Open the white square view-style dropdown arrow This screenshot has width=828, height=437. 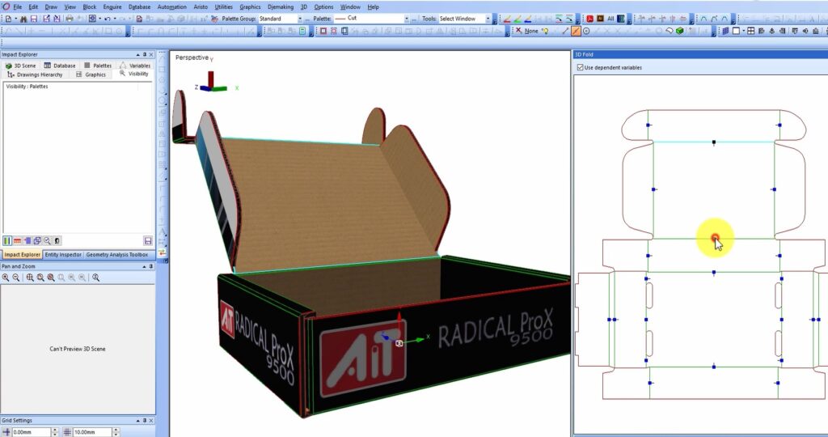point(744,32)
